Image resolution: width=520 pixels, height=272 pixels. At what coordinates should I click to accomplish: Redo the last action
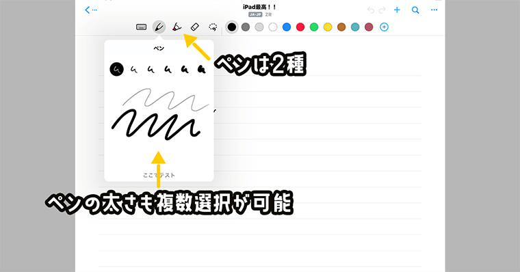[382, 10]
